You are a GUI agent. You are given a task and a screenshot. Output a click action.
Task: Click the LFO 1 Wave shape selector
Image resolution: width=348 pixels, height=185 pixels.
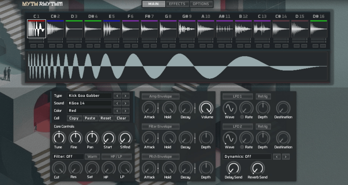[230, 108]
